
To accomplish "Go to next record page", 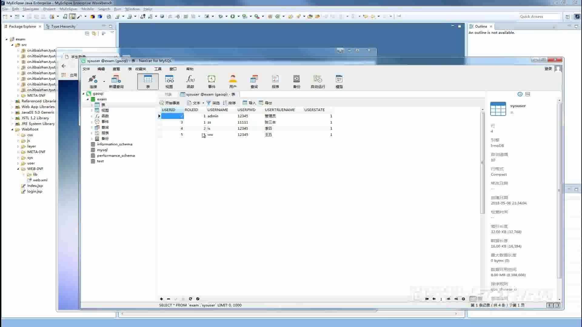I will 449,299.
